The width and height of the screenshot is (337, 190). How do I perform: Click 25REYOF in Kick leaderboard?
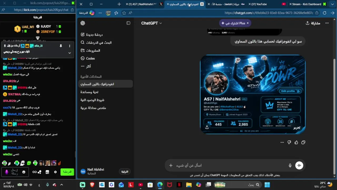[48, 32]
